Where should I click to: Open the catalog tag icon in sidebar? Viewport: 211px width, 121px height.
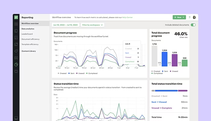pos(16,51)
